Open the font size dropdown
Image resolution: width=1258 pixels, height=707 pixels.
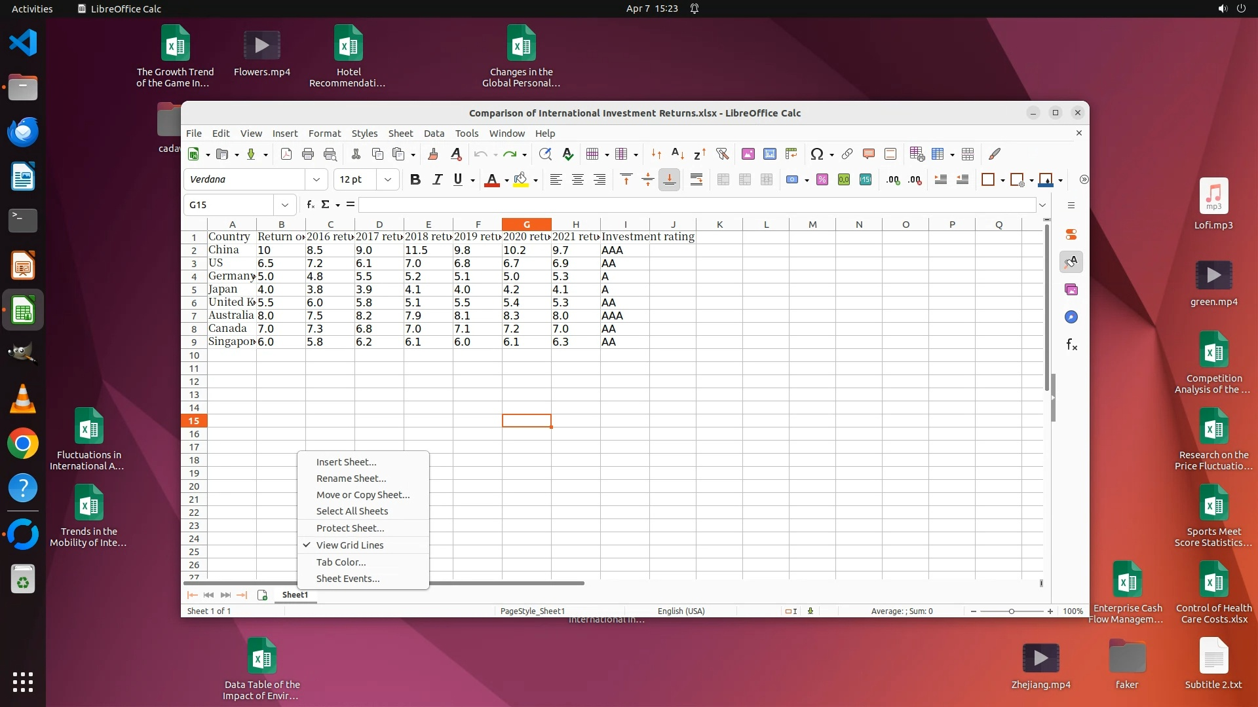(388, 179)
